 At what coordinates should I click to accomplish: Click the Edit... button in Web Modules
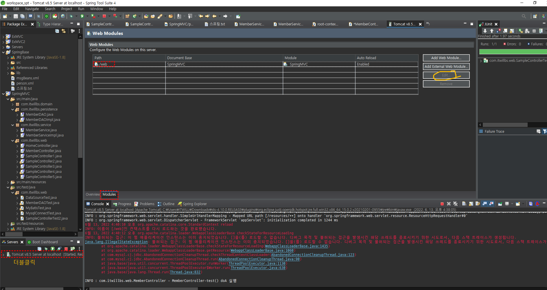[x=446, y=75]
